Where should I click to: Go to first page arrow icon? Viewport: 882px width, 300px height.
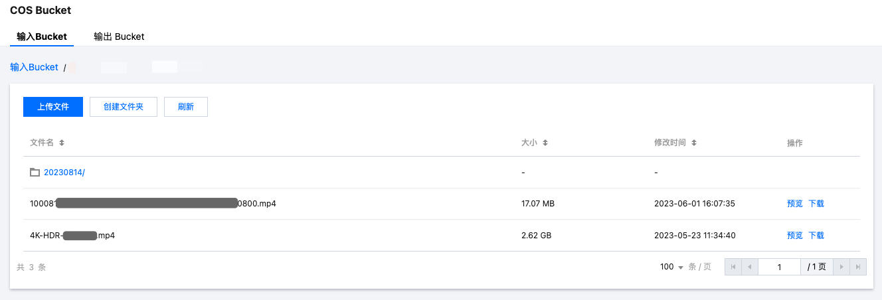[x=733, y=267]
